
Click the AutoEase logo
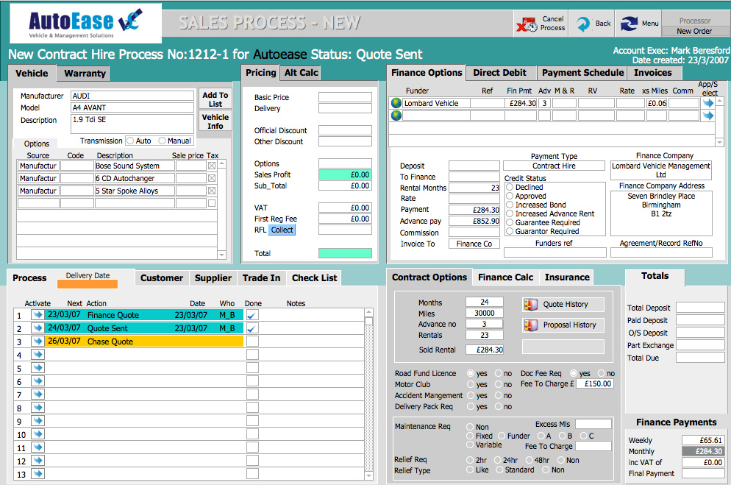(85, 24)
